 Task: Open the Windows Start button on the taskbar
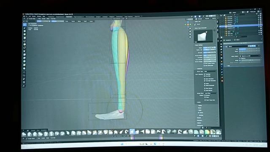[122, 144]
